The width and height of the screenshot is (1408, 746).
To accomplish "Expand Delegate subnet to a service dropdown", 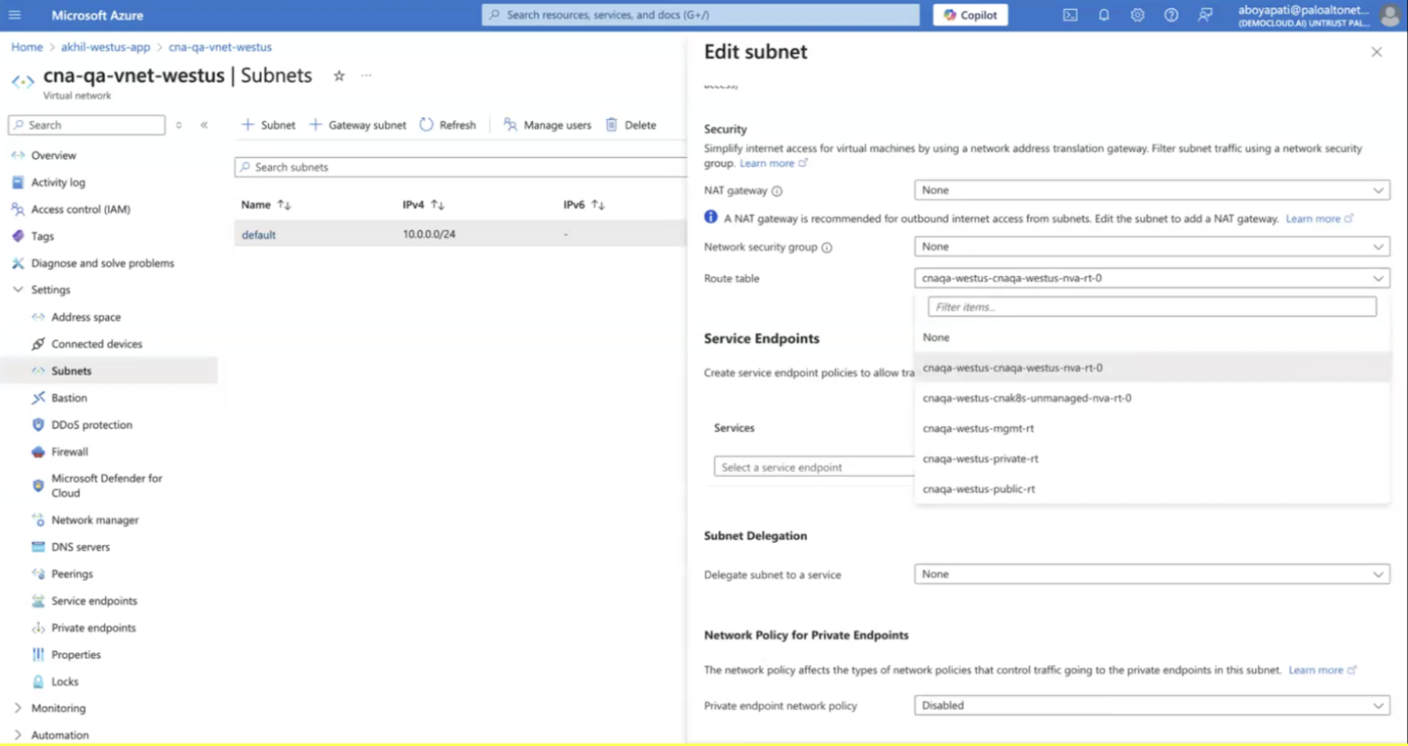I will click(x=1151, y=575).
